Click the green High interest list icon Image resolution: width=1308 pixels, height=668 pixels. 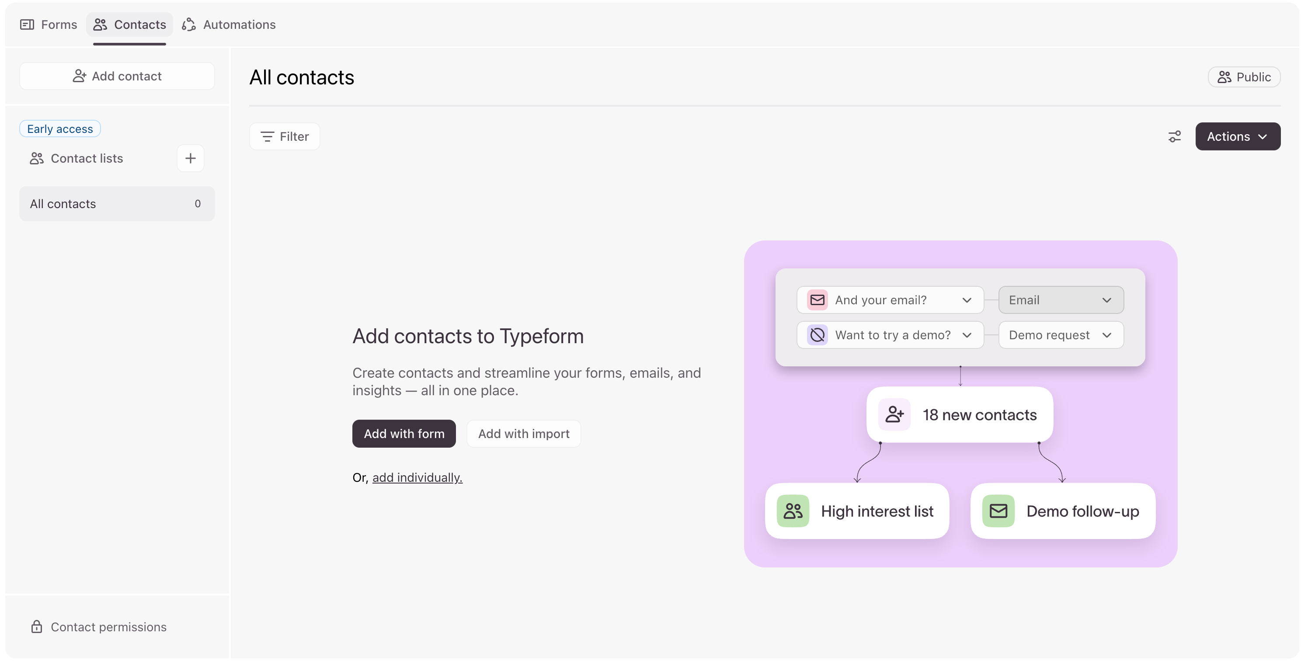click(x=793, y=511)
